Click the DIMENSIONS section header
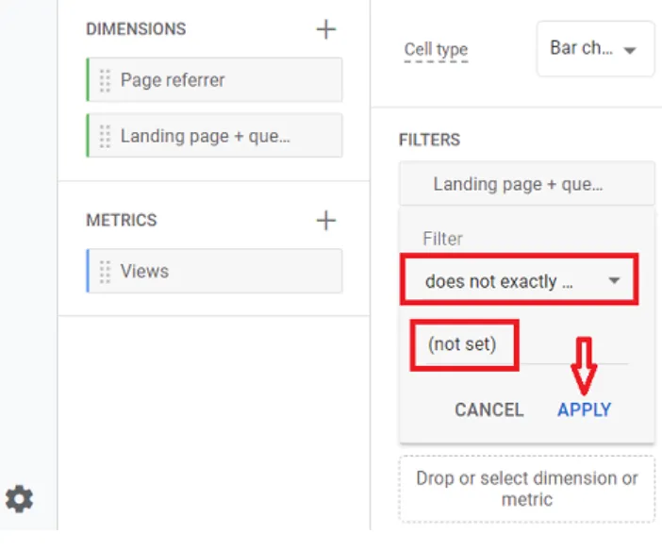The height and width of the screenshot is (551, 662). click(x=136, y=29)
